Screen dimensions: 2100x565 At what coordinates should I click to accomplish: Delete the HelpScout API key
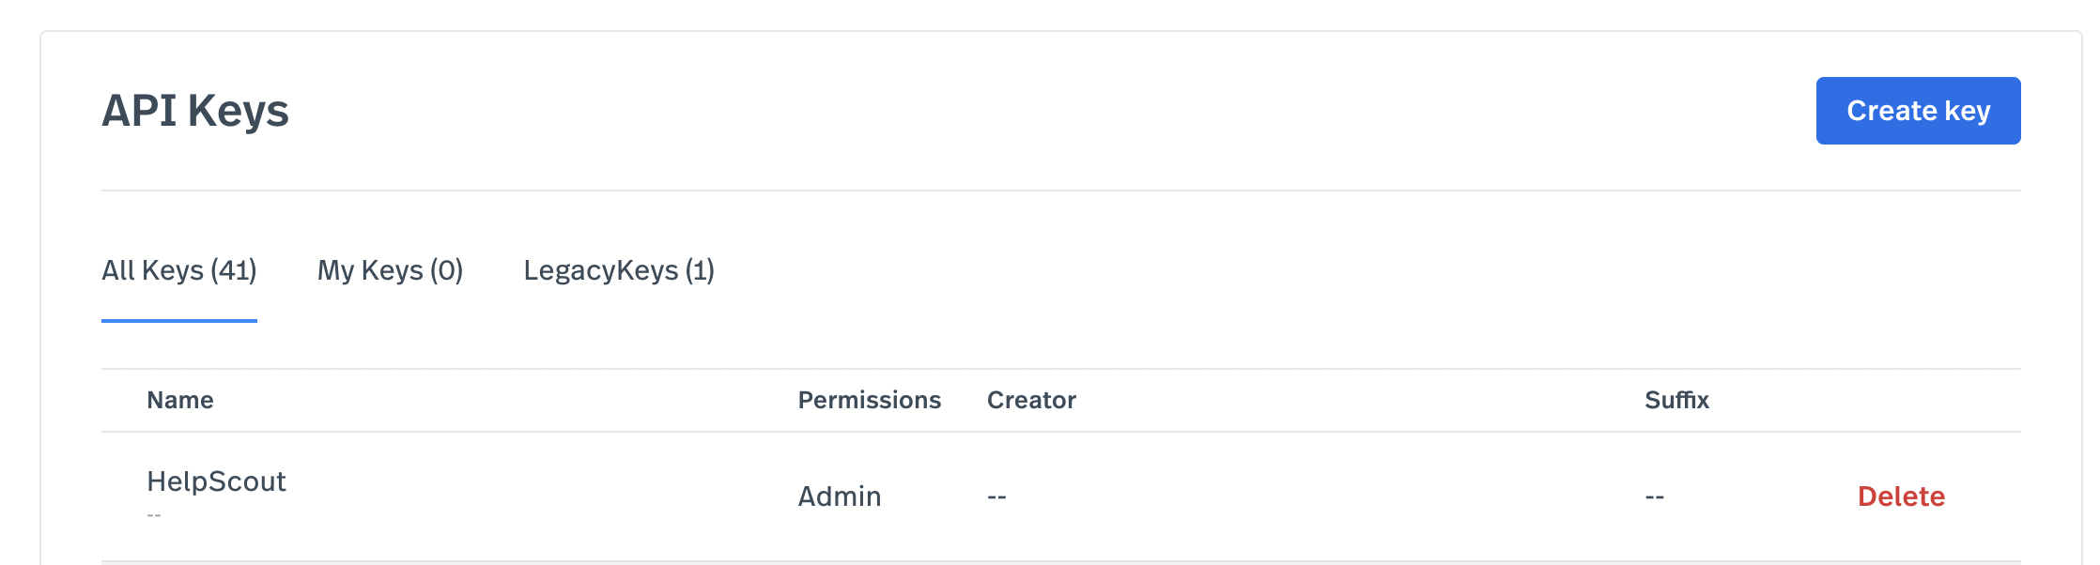pyautogui.click(x=1901, y=496)
